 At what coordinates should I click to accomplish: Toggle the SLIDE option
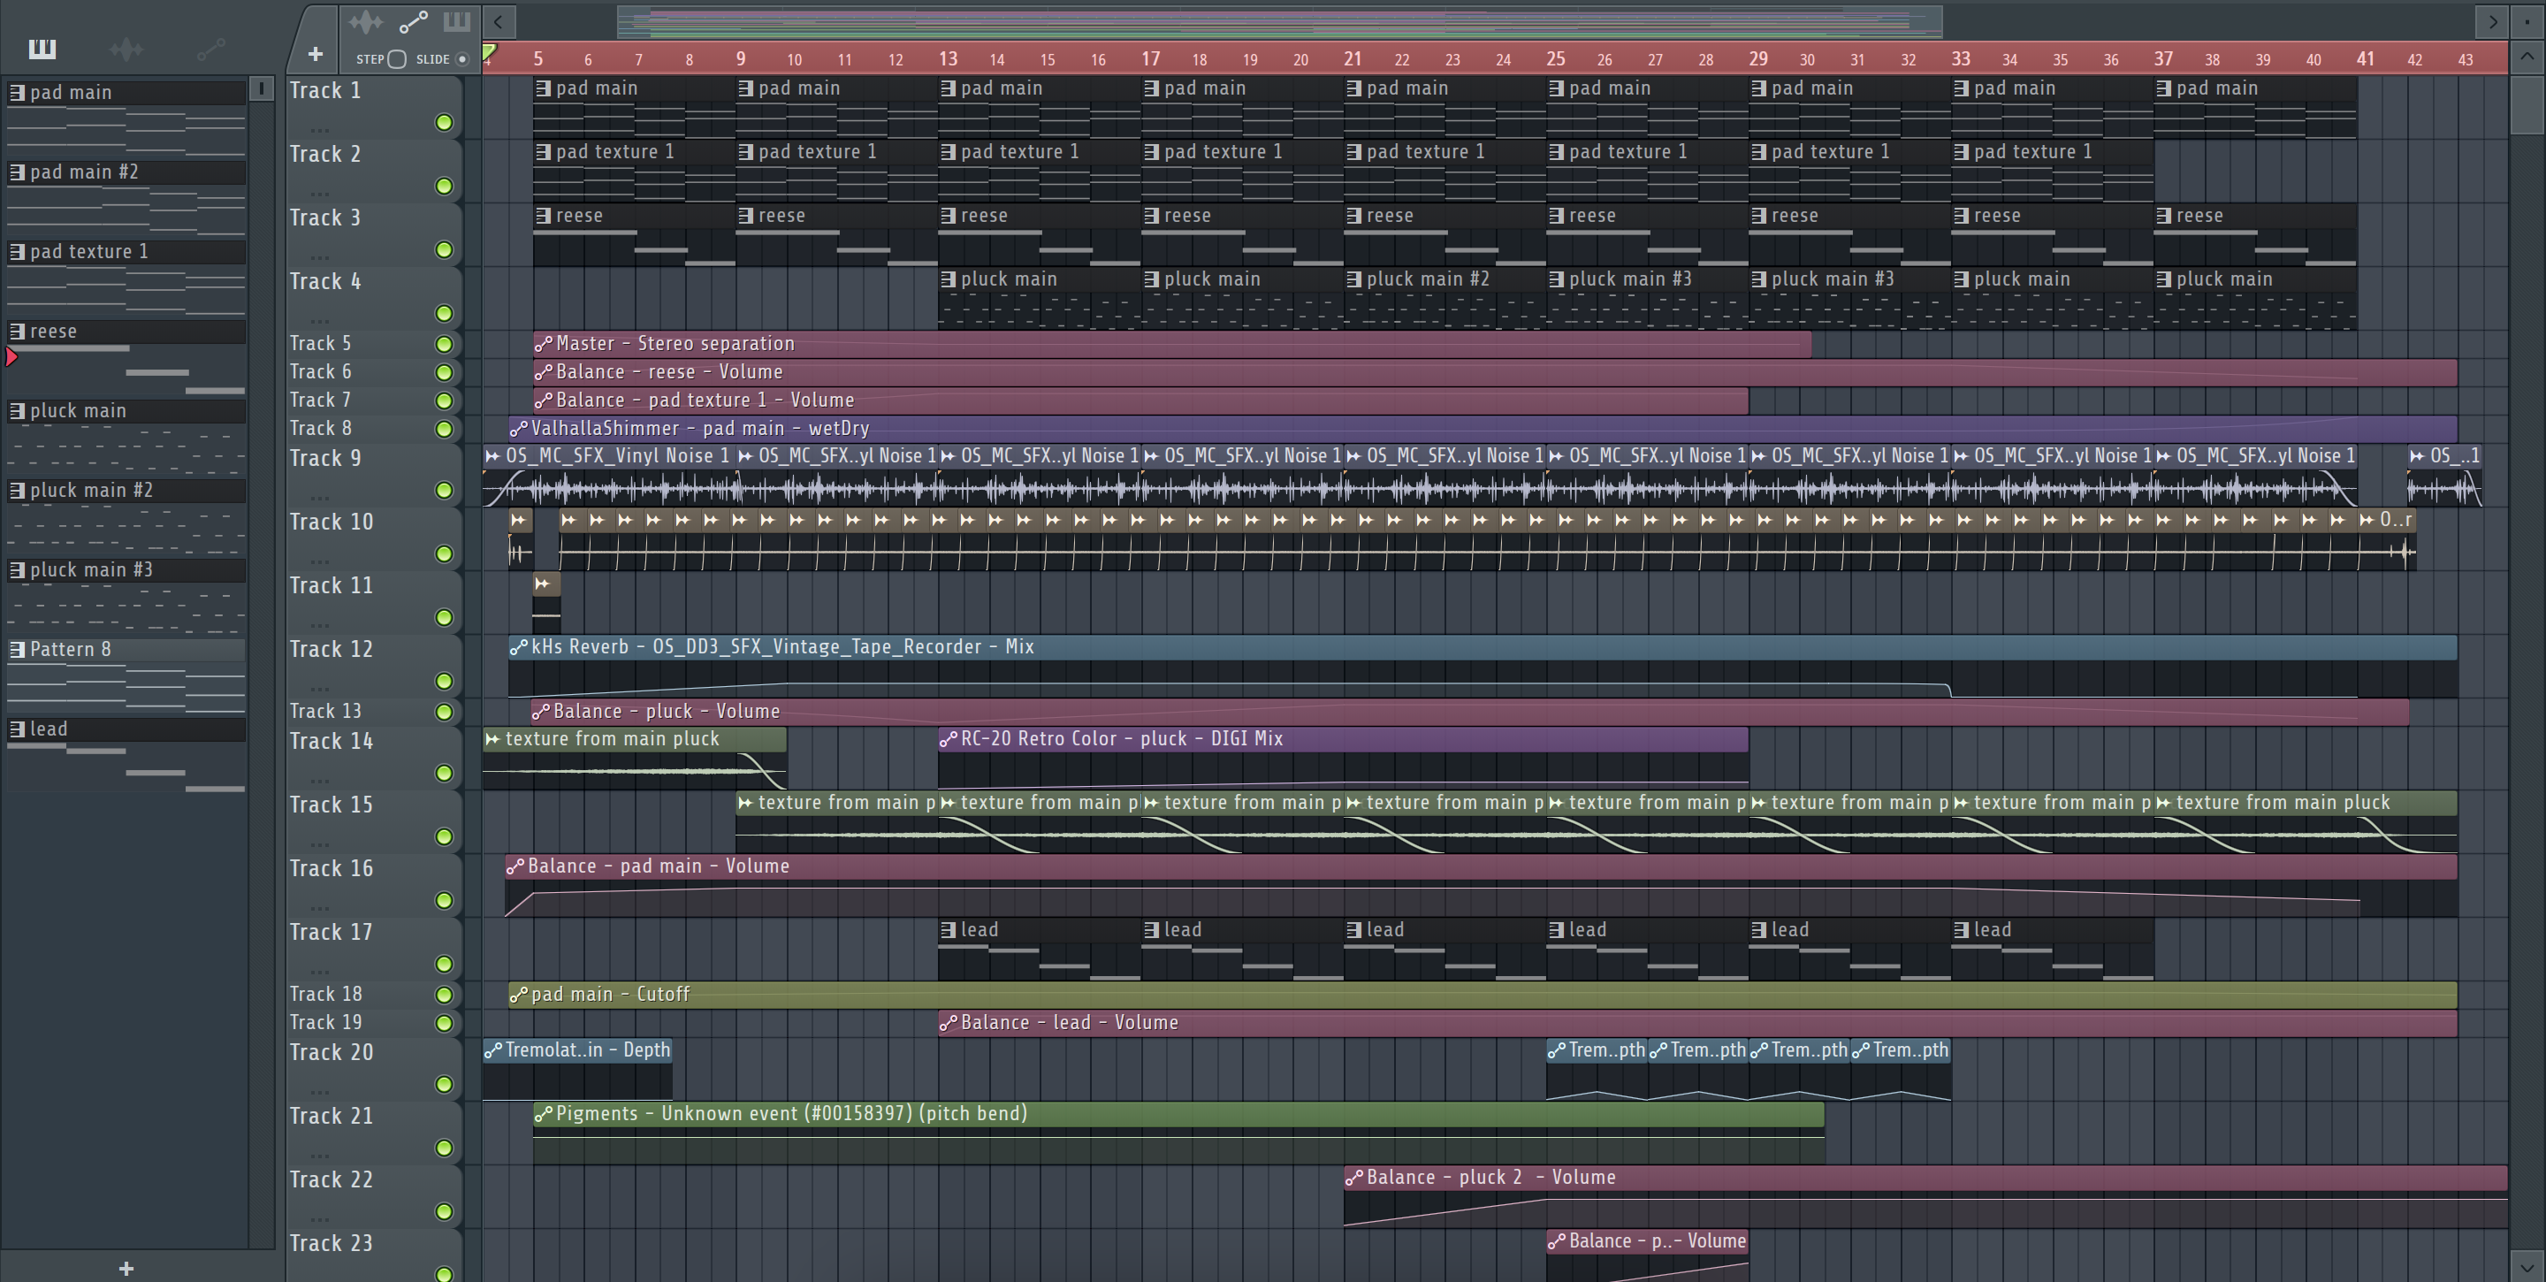pyautogui.click(x=461, y=59)
